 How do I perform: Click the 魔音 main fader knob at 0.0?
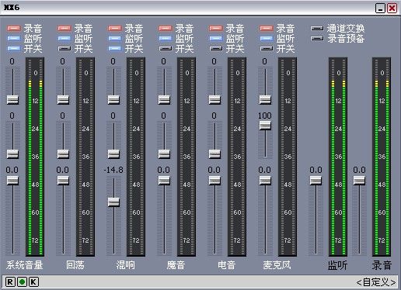(164, 180)
